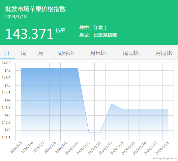Show the 月同比 tab
178x161 pixels.
click(164, 53)
